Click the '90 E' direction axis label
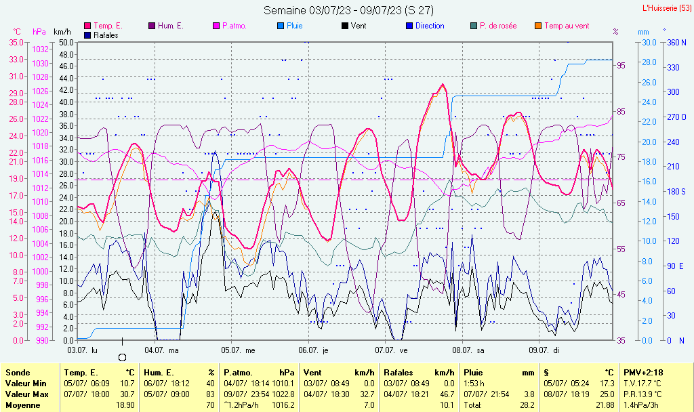Image resolution: width=694 pixels, height=412 pixels. (675, 266)
